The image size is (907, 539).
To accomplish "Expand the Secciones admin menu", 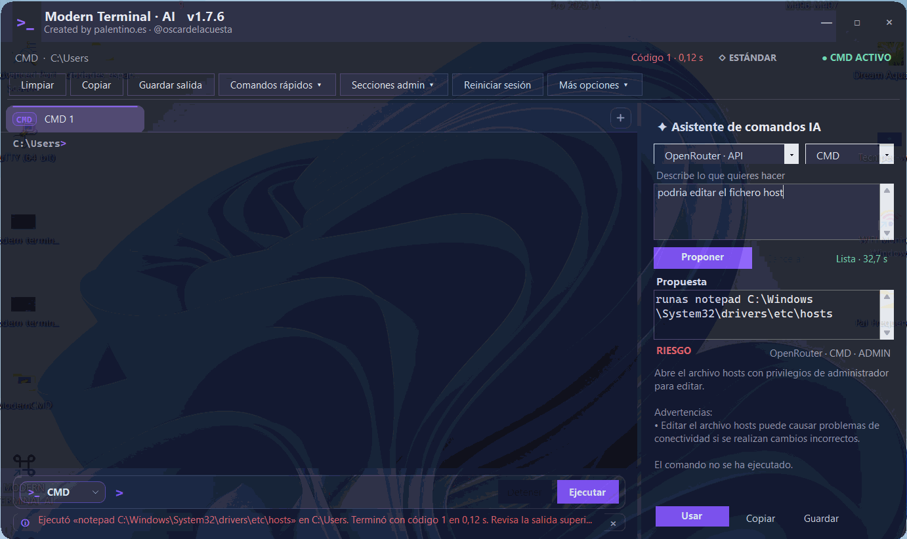I will pyautogui.click(x=394, y=85).
